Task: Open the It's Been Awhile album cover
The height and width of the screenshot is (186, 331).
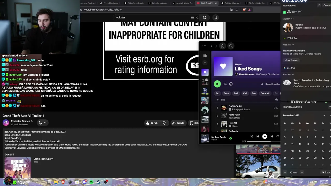Action: (x=205, y=138)
